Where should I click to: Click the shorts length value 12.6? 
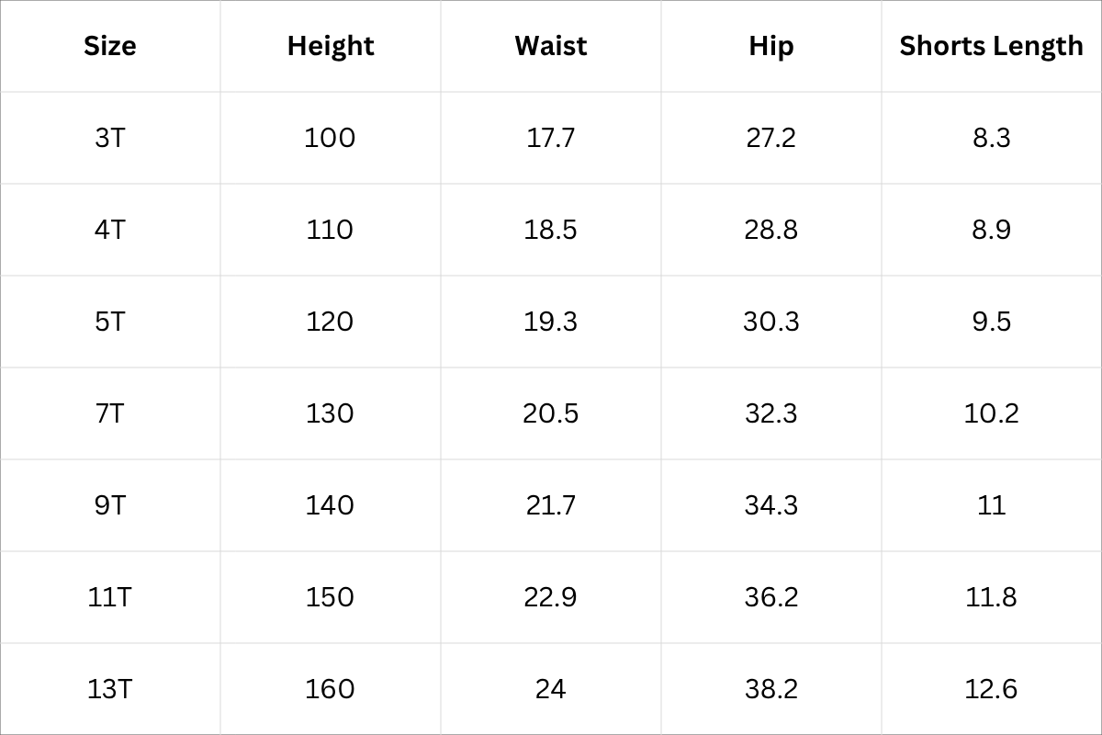(x=991, y=689)
